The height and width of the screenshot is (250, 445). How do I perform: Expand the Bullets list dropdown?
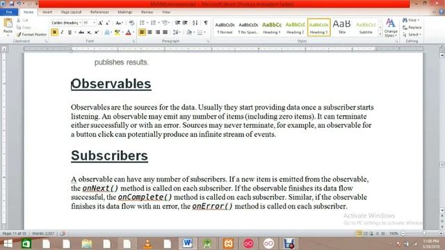pos(147,23)
